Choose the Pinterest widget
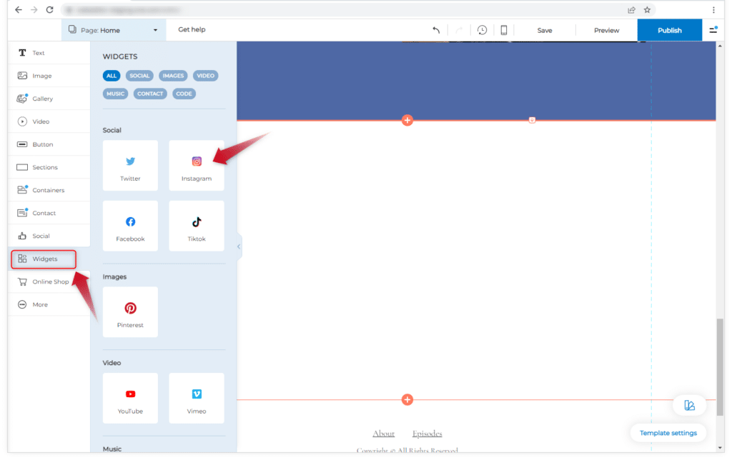The height and width of the screenshot is (460, 732). (x=130, y=312)
